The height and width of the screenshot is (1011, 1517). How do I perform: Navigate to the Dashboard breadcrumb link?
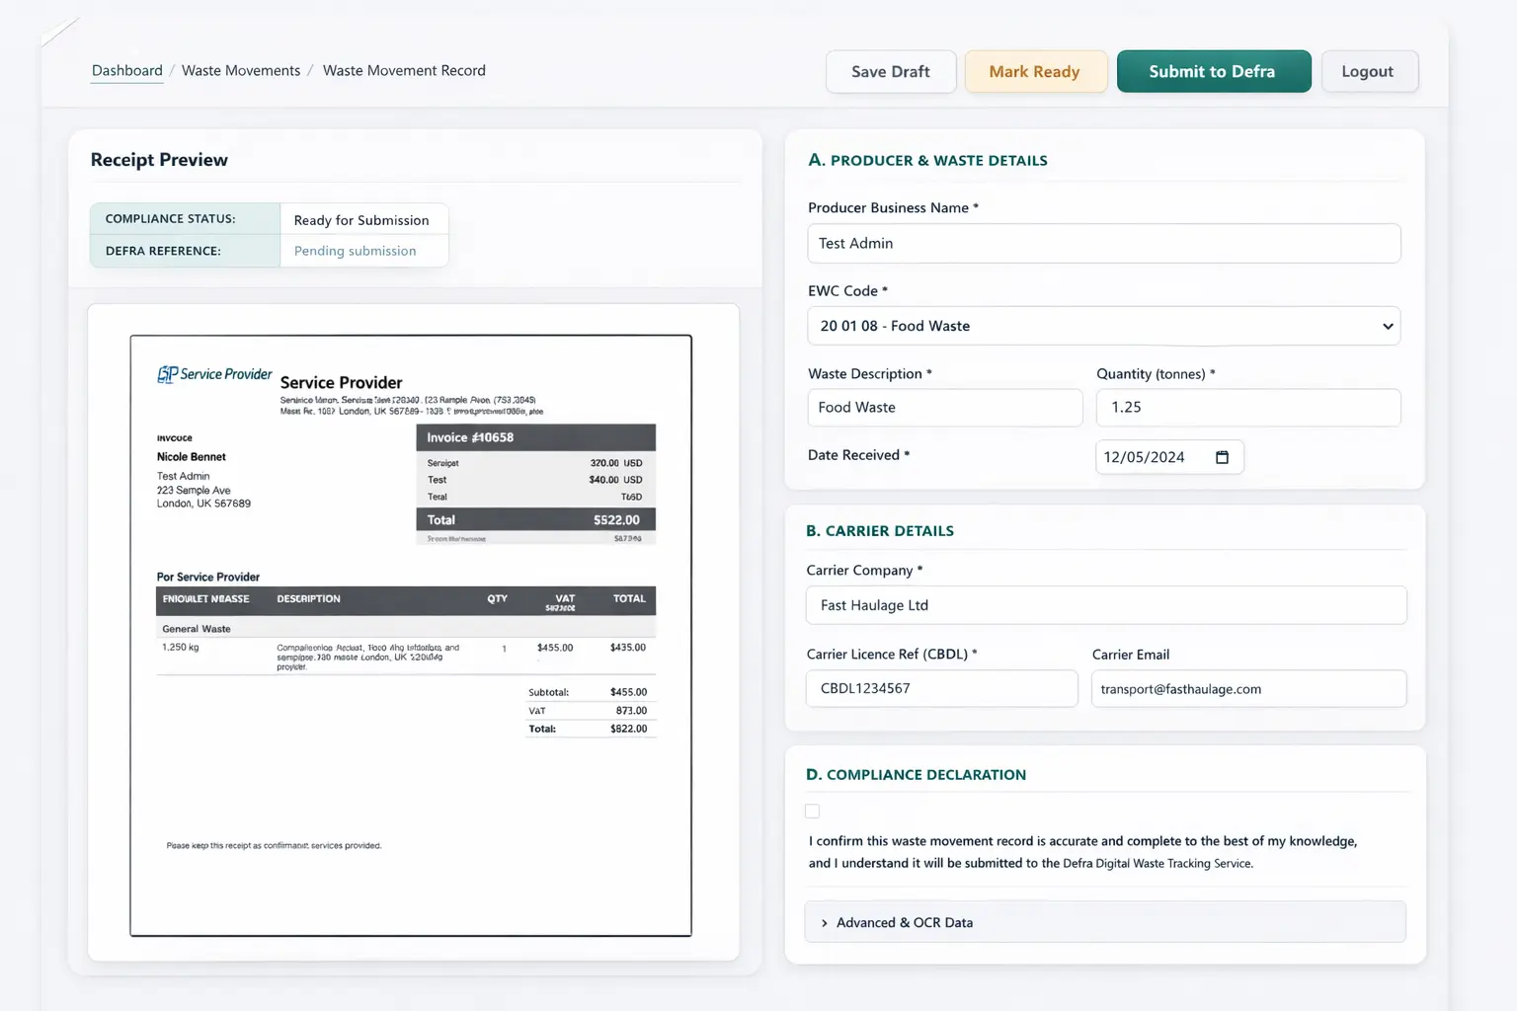pyautogui.click(x=126, y=70)
